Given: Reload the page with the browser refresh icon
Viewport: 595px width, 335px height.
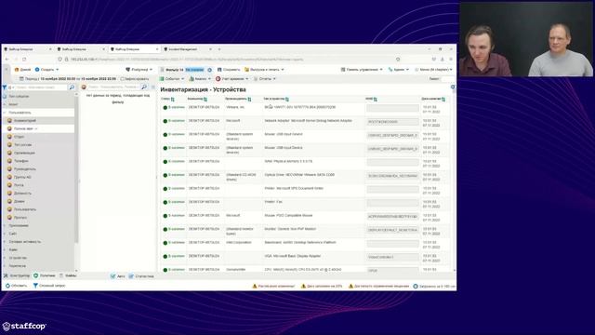Looking at the screenshot, I should point(24,60).
